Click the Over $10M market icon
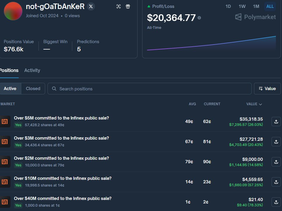This screenshot has width=282, height=211. coord(5,182)
